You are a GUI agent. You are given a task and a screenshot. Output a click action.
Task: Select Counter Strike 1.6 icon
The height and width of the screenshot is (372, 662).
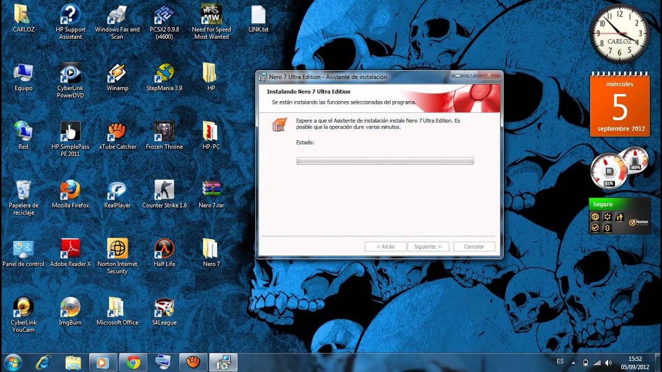[x=164, y=194]
